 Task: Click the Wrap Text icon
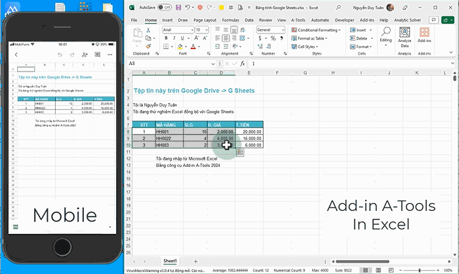click(x=243, y=30)
